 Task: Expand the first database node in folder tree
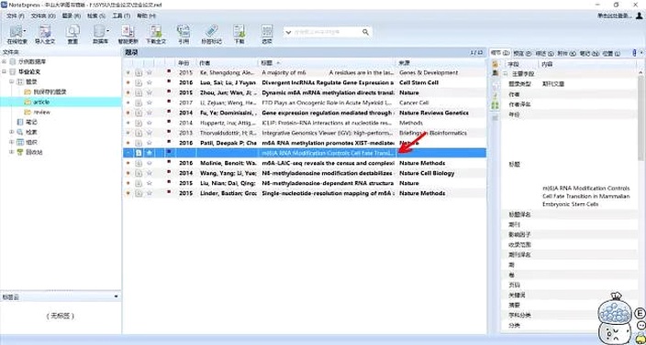click(x=4, y=61)
